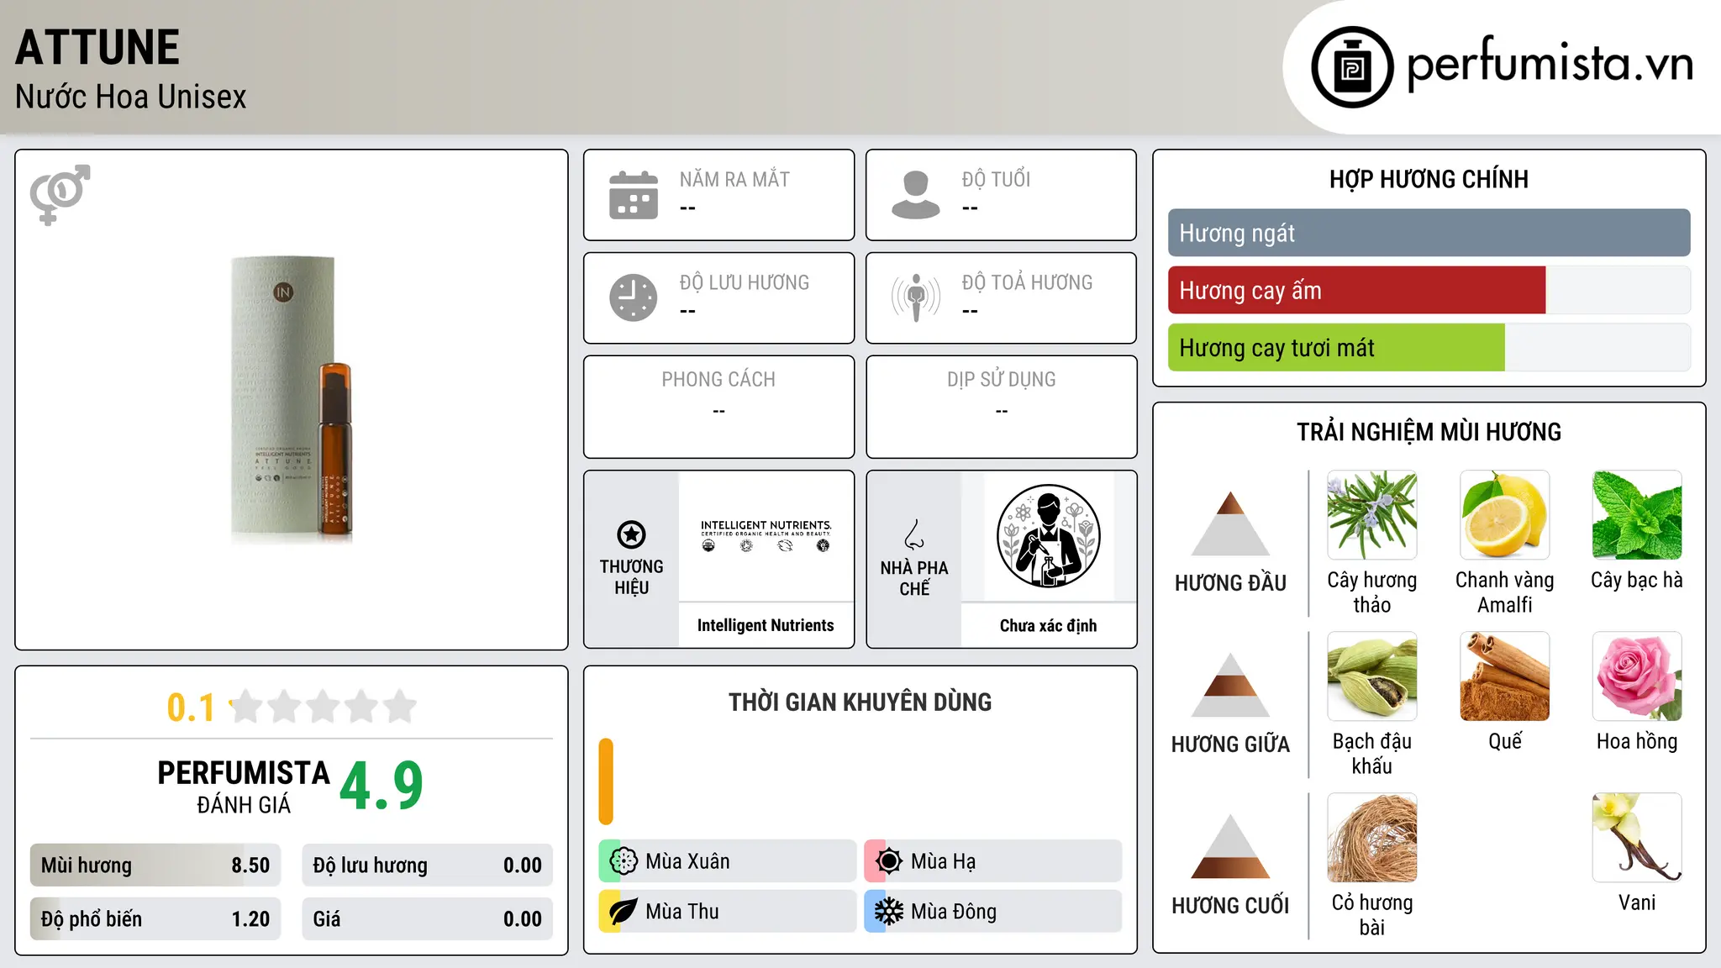Click the orange 0.1 user rating value
The height and width of the screenshot is (968, 1721).
(191, 708)
